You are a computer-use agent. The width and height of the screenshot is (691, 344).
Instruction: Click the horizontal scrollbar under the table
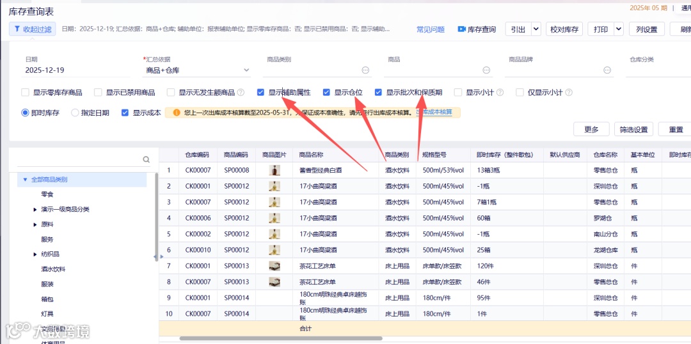coord(281,338)
